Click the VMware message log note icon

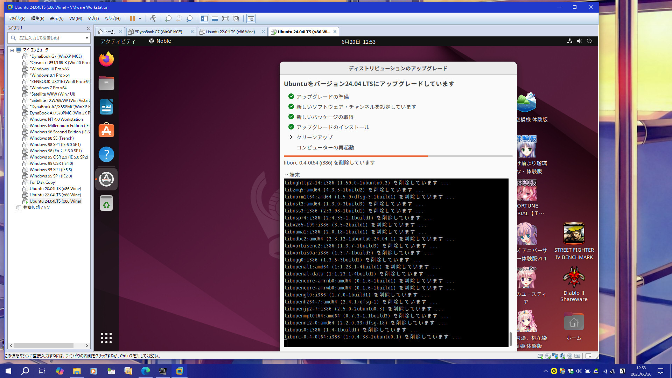pos(588,356)
